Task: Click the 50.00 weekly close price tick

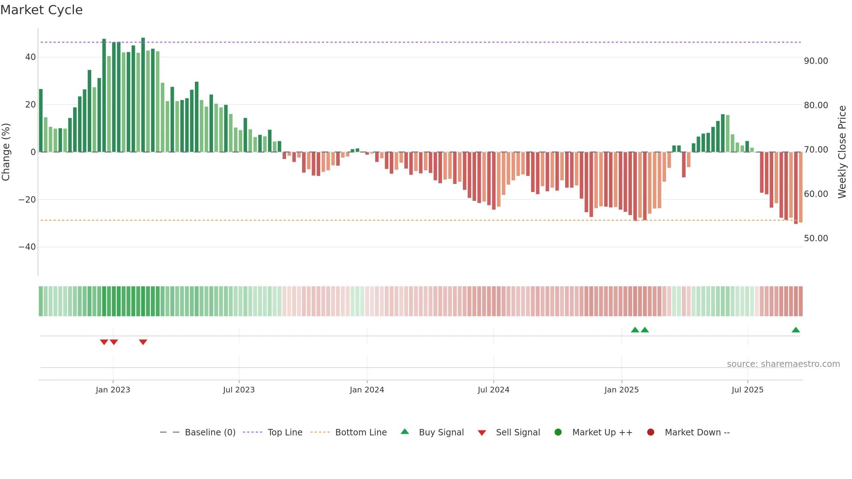Action: (x=816, y=238)
